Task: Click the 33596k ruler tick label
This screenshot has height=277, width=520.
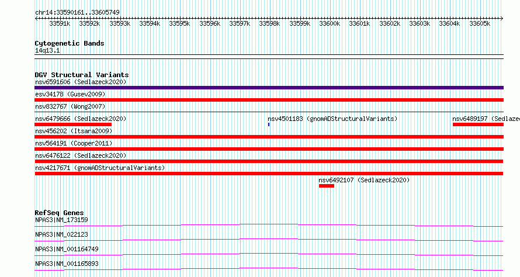Action: click(x=210, y=23)
